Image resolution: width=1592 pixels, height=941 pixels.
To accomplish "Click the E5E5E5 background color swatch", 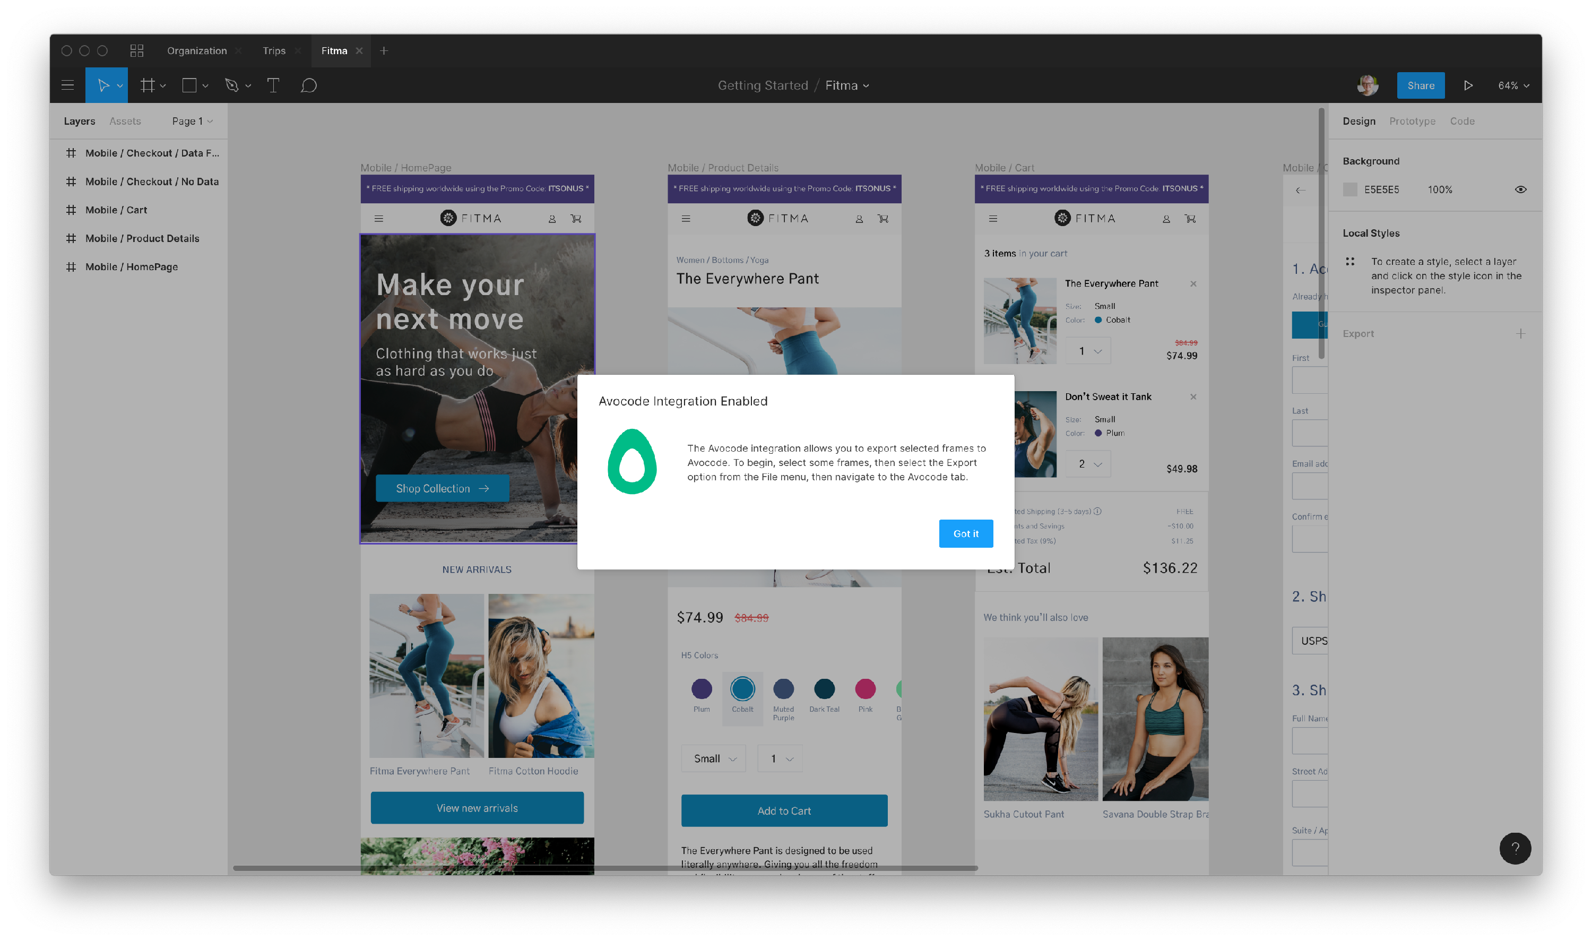I will pos(1350,189).
